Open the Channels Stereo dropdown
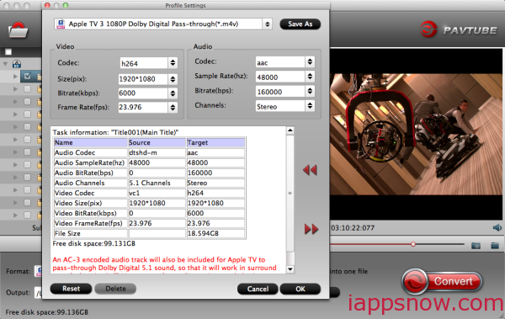The height and width of the screenshot is (319, 505). [310, 106]
